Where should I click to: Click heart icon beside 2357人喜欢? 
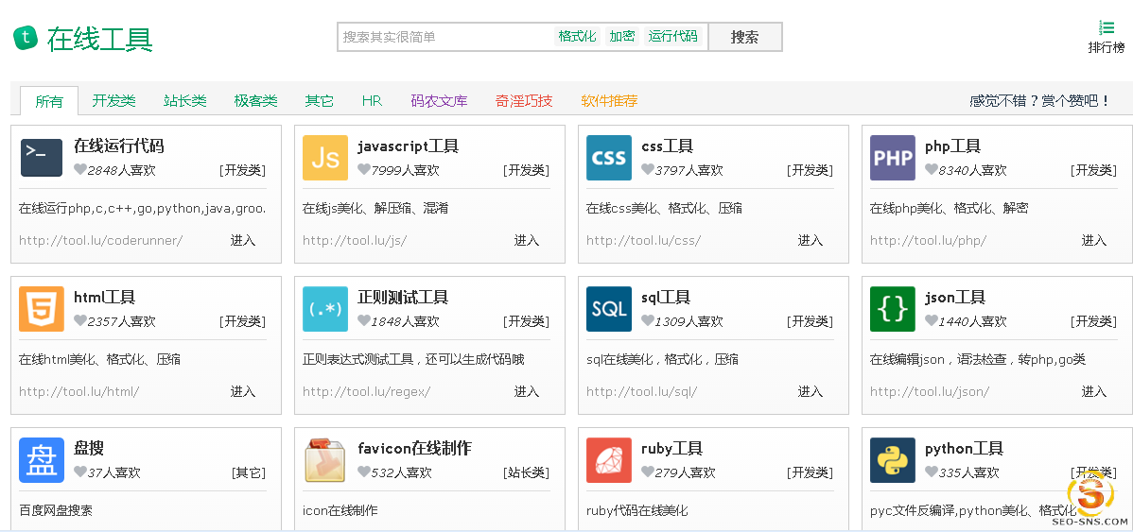pos(80,321)
